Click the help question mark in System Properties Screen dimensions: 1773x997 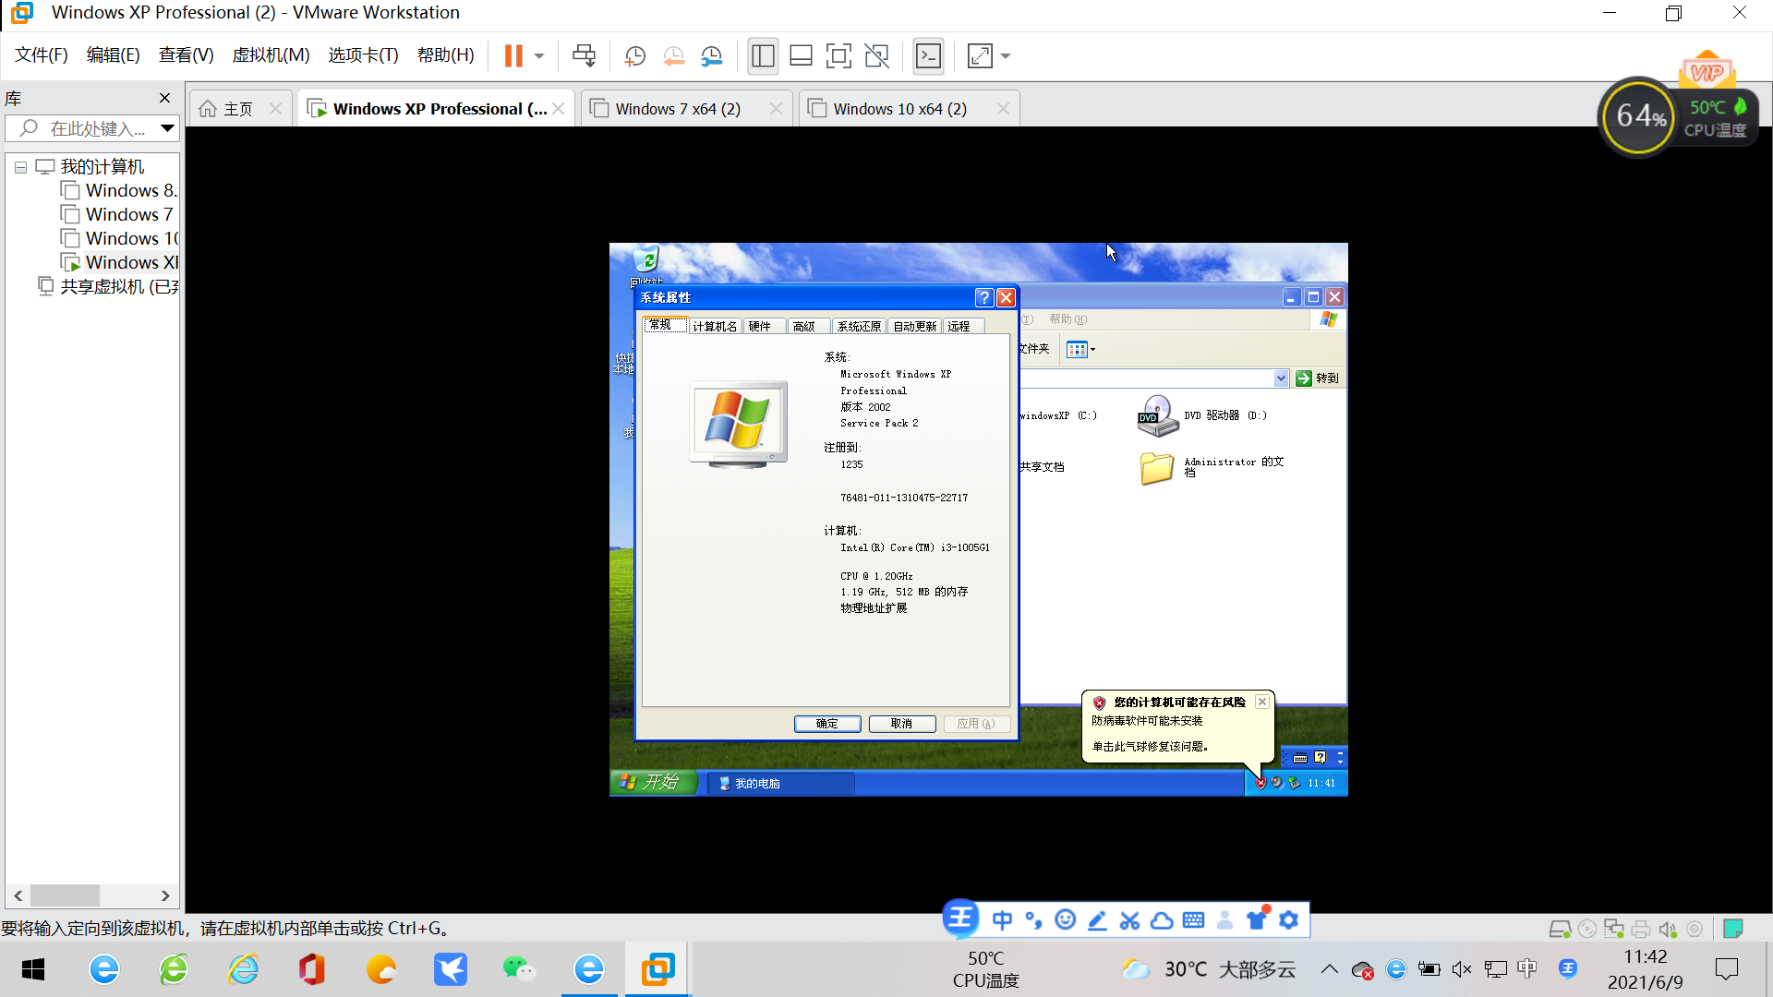click(x=984, y=297)
